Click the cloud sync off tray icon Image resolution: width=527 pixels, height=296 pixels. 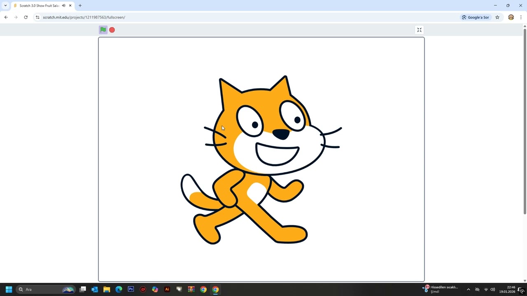pyautogui.click(x=477, y=289)
